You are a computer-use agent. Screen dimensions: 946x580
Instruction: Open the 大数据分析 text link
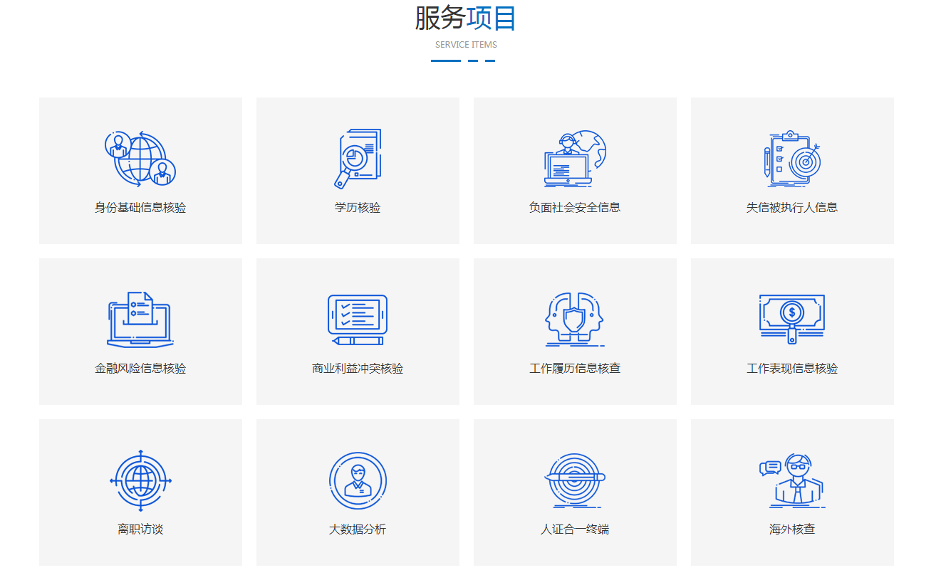(358, 529)
